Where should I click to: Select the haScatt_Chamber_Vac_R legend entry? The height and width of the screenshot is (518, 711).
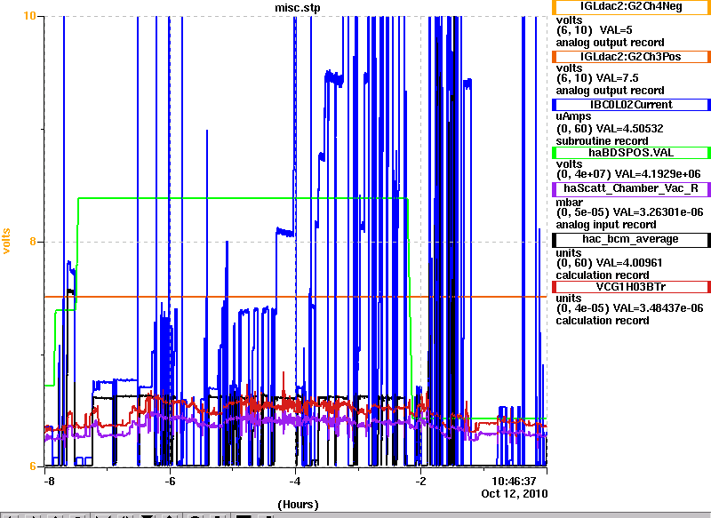[x=631, y=189]
